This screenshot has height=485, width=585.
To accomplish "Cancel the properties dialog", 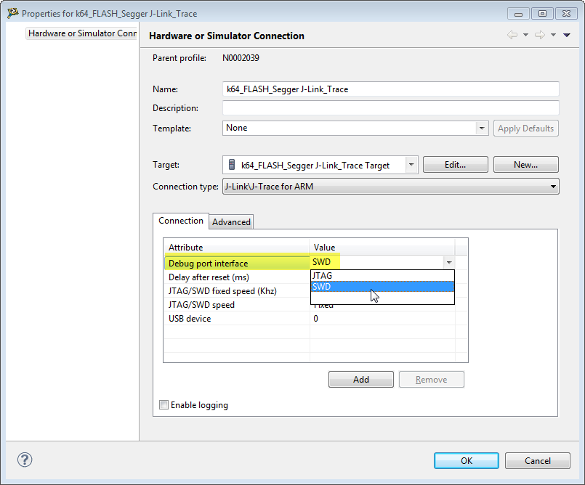I will pos(537,460).
